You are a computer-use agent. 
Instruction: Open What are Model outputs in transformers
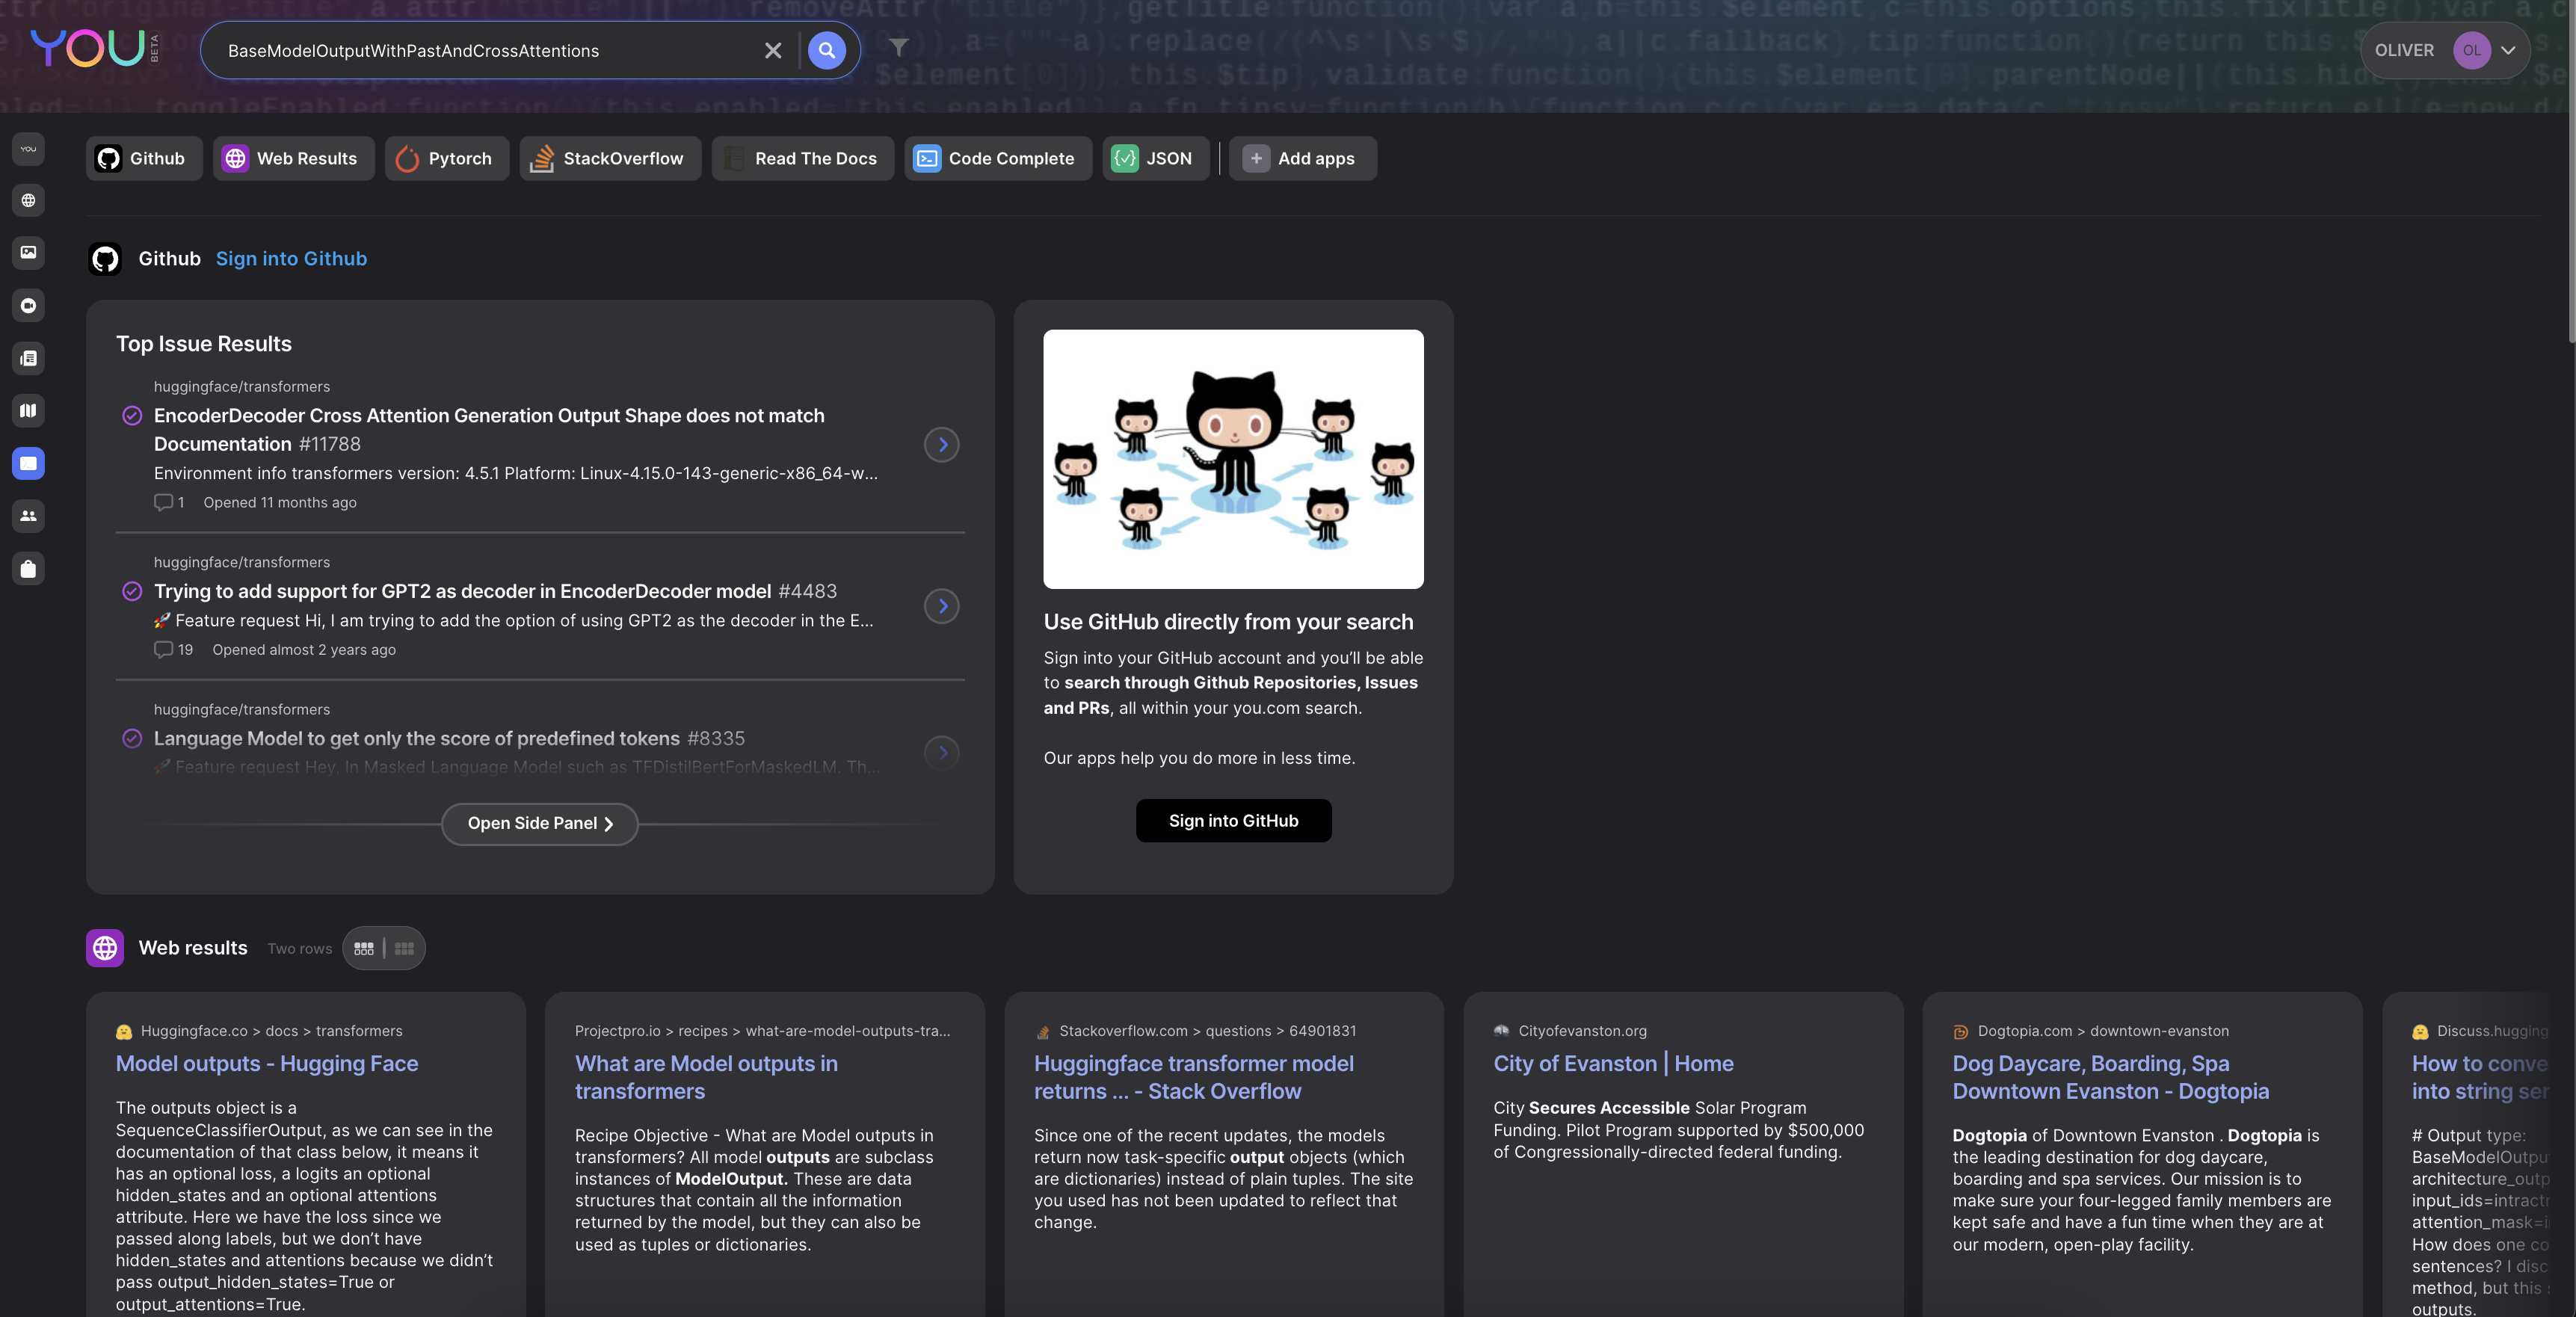pos(706,1077)
